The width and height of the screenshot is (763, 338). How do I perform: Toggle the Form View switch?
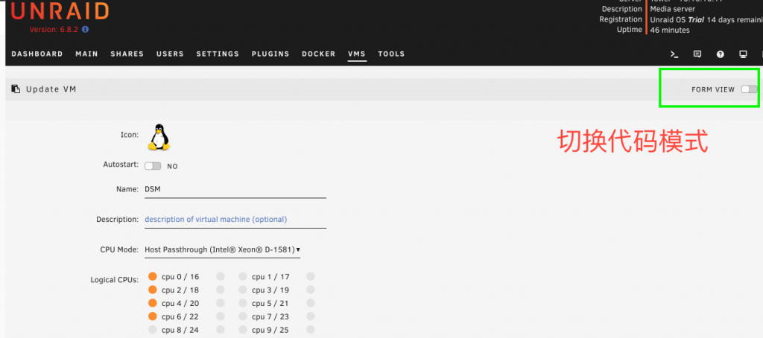point(749,89)
